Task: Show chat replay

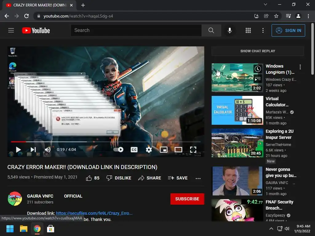Action: tap(258, 51)
